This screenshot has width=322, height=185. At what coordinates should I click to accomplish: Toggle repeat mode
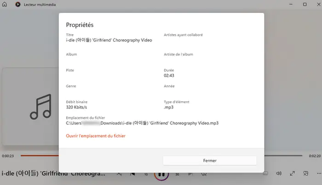203,174
